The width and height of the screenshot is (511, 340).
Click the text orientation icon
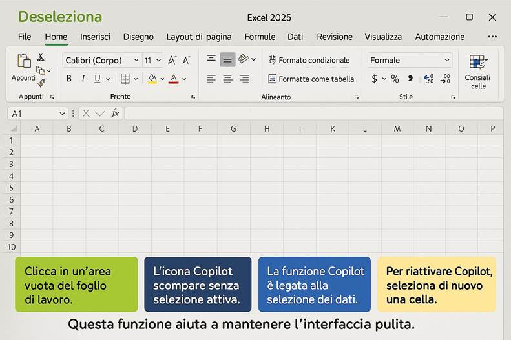[x=244, y=59]
